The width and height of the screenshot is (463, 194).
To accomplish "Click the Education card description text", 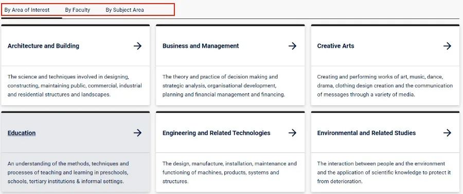I will 68,172.
